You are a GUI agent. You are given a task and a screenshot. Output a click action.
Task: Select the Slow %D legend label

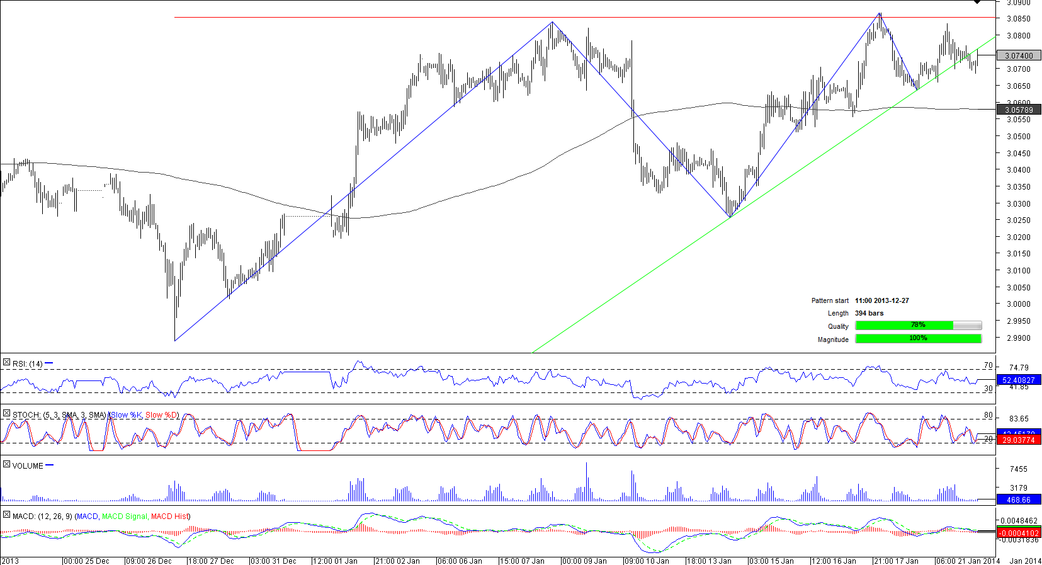point(161,415)
